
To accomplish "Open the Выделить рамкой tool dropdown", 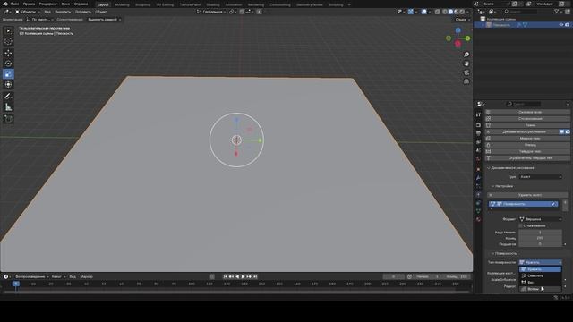I will [x=104, y=20].
